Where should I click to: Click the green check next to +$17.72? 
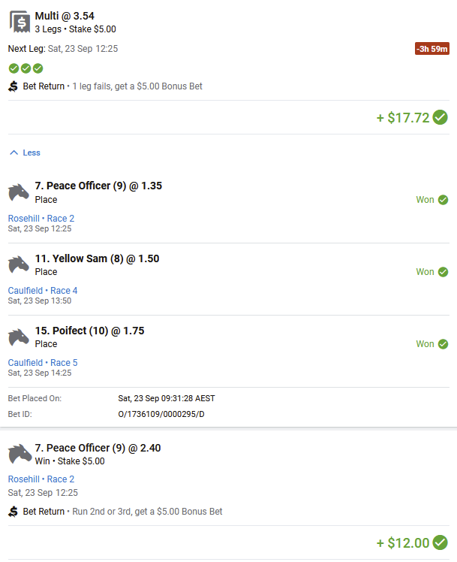point(440,117)
